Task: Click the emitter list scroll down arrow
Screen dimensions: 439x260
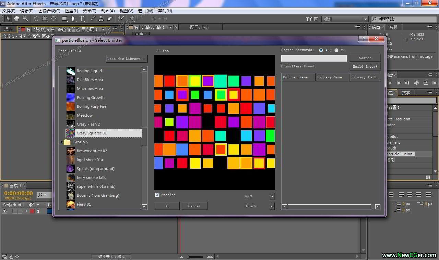Action: pyautogui.click(x=144, y=207)
